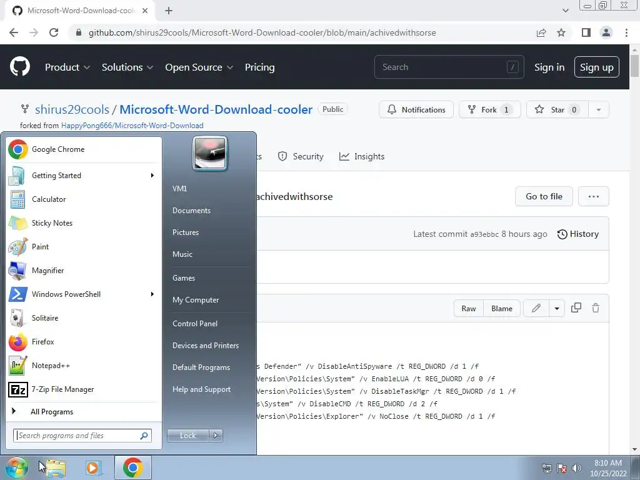Click the GitHub octocat logo
The height and width of the screenshot is (480, 640).
coord(20,66)
